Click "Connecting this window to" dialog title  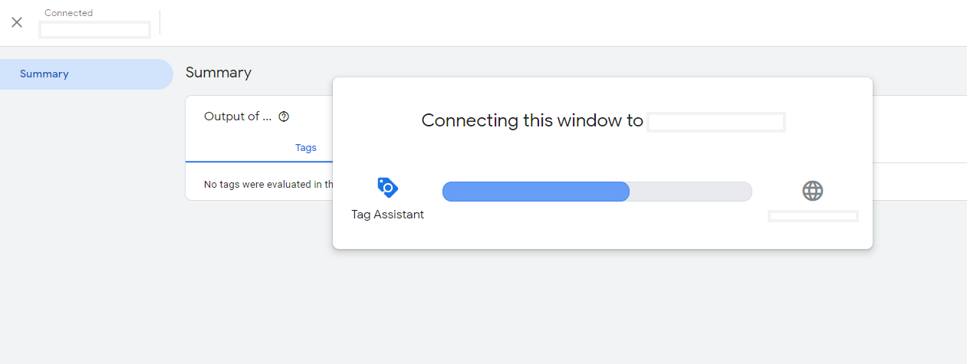531,120
